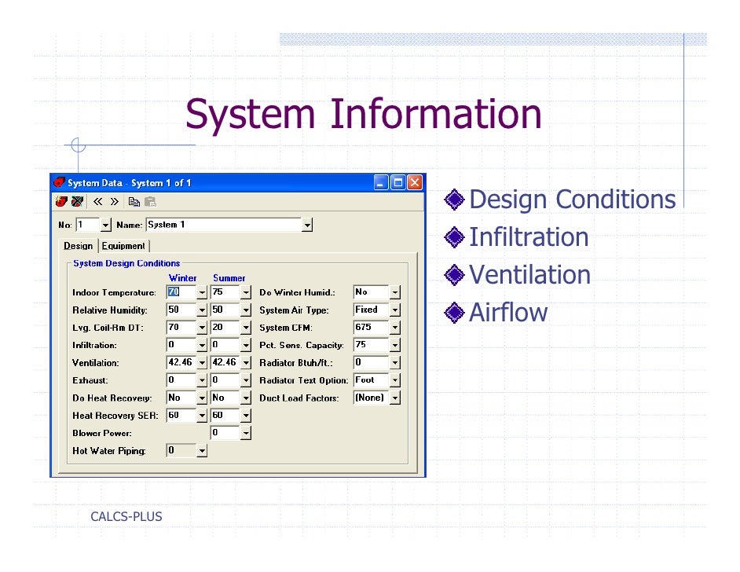The height and width of the screenshot is (572, 740).
Task: Expand the Radiator Text Option dropdown
Action: tap(395, 380)
